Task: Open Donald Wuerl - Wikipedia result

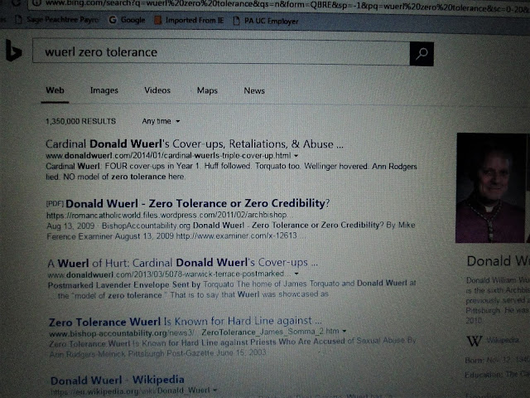Action: tap(118, 380)
